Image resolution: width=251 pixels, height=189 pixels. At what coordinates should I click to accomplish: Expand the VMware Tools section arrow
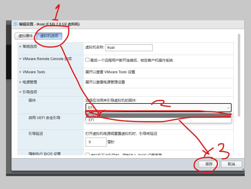click(20, 72)
